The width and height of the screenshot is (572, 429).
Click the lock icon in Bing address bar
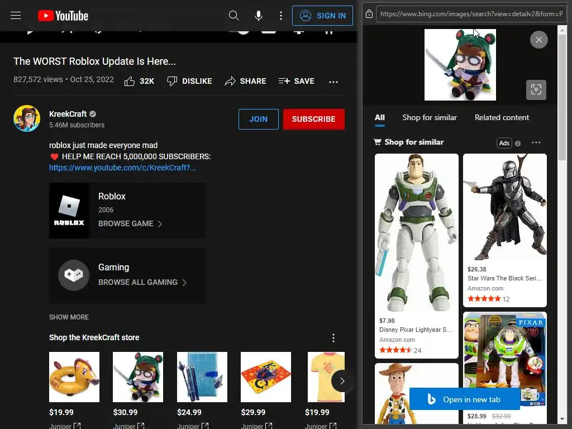[369, 14]
